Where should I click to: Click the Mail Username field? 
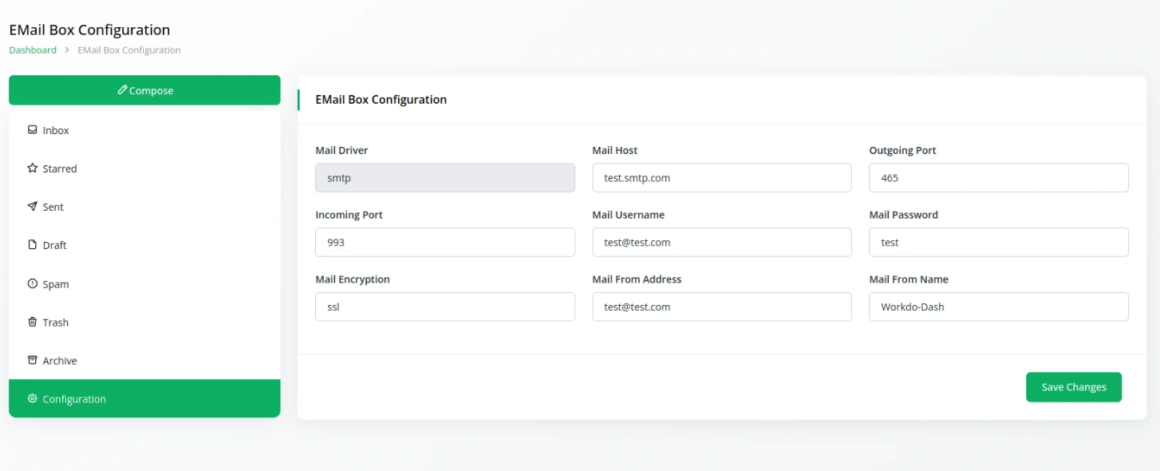[722, 242]
